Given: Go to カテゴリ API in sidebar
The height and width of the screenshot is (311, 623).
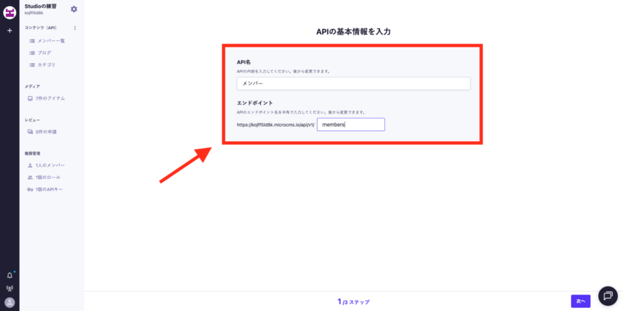Looking at the screenshot, I should [46, 65].
